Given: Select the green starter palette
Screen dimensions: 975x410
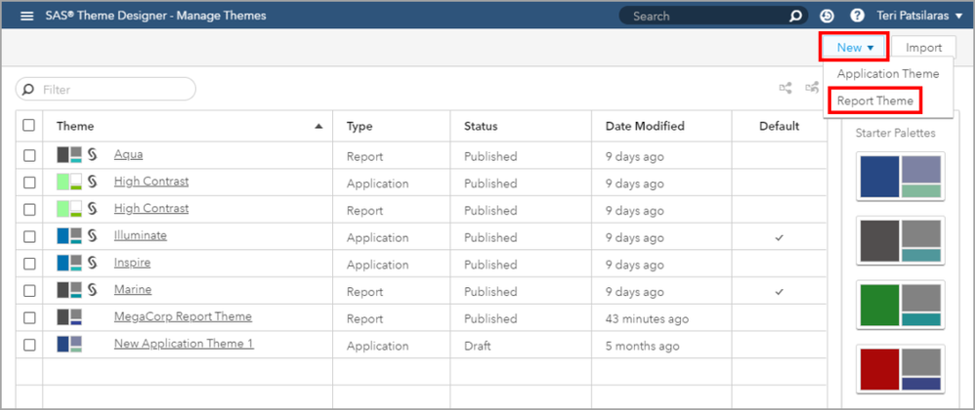Looking at the screenshot, I should point(900,305).
